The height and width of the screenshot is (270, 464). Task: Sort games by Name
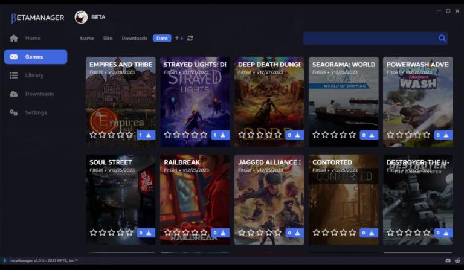click(x=87, y=39)
